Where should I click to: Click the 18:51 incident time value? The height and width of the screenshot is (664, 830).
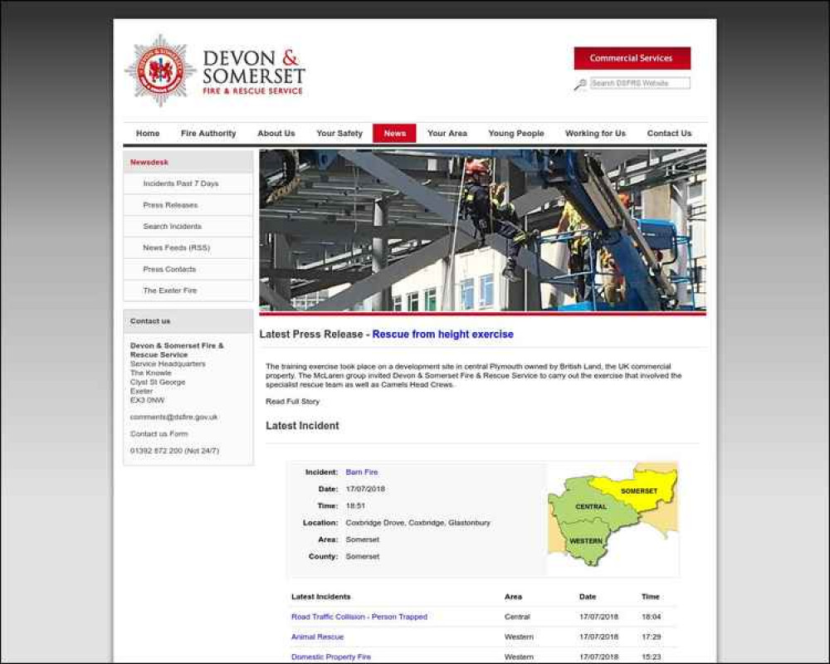[x=355, y=505]
